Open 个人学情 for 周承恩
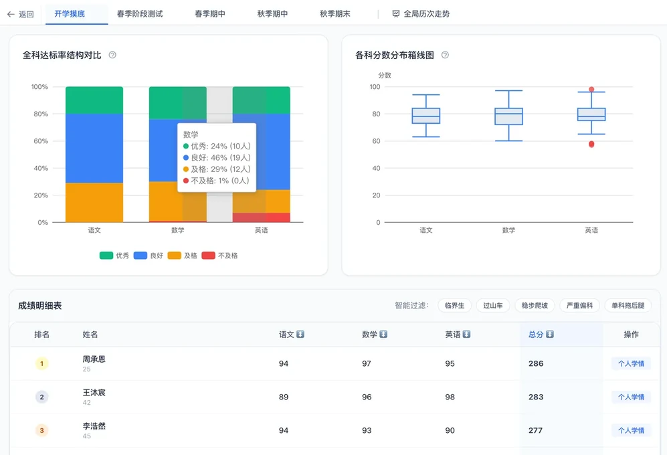This screenshot has height=455, width=667. pyautogui.click(x=631, y=363)
